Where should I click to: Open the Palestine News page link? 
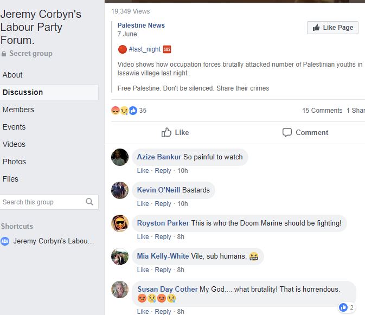click(x=141, y=25)
